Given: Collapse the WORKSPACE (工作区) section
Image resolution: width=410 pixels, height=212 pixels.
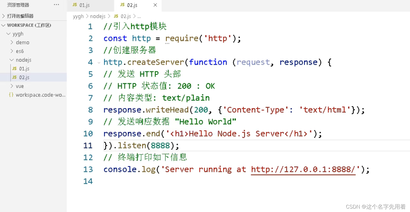Looking at the screenshot, I should pyautogui.click(x=33, y=25).
